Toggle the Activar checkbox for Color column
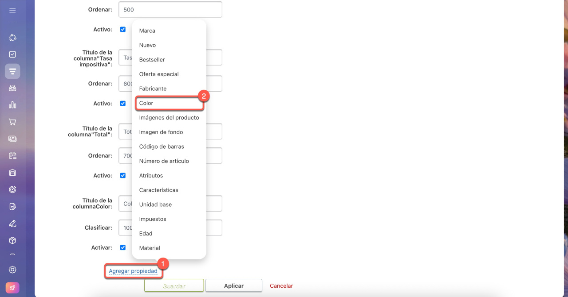Viewport: 568px width, 297px height. tap(123, 248)
